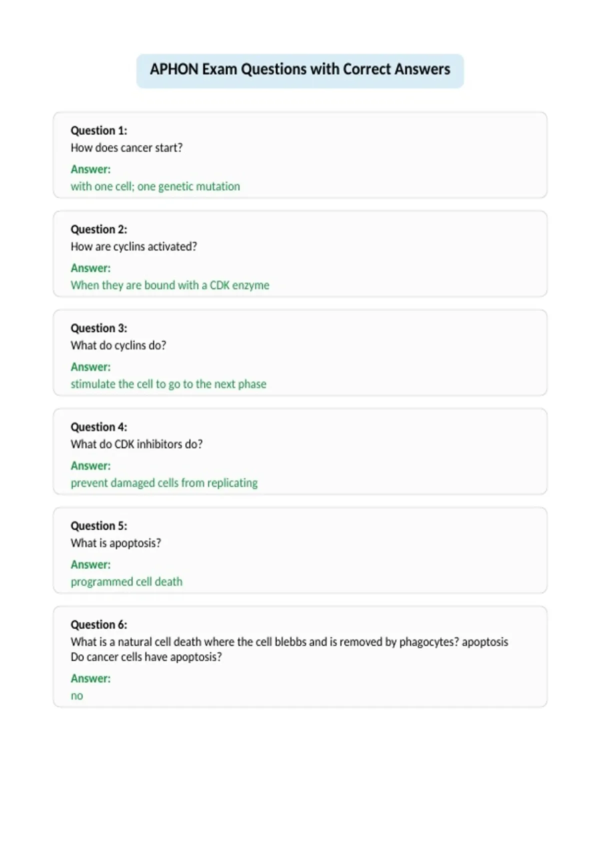Click the answer 'stimulate the cell to go to the next phase'
The height and width of the screenshot is (851, 600).
168,384
